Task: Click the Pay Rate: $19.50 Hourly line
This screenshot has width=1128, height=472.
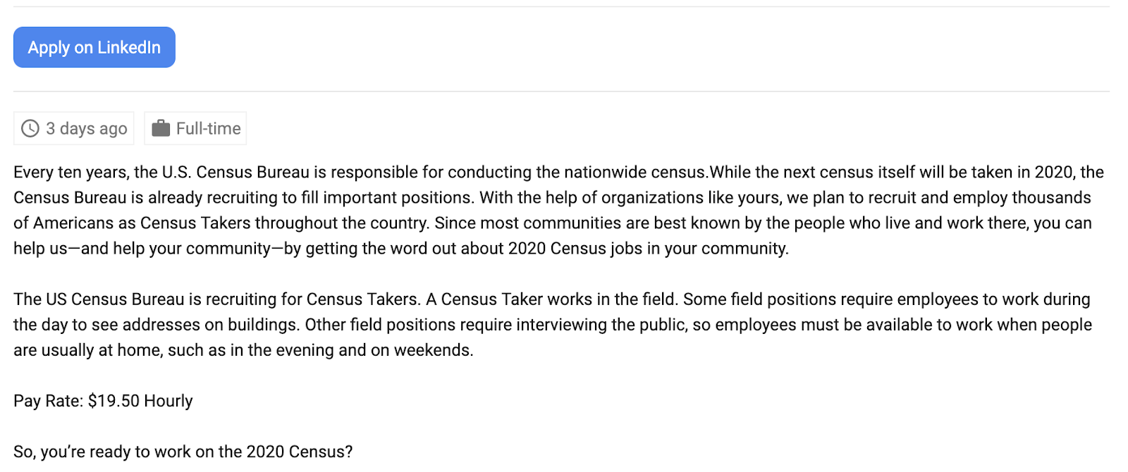Action: point(103,401)
